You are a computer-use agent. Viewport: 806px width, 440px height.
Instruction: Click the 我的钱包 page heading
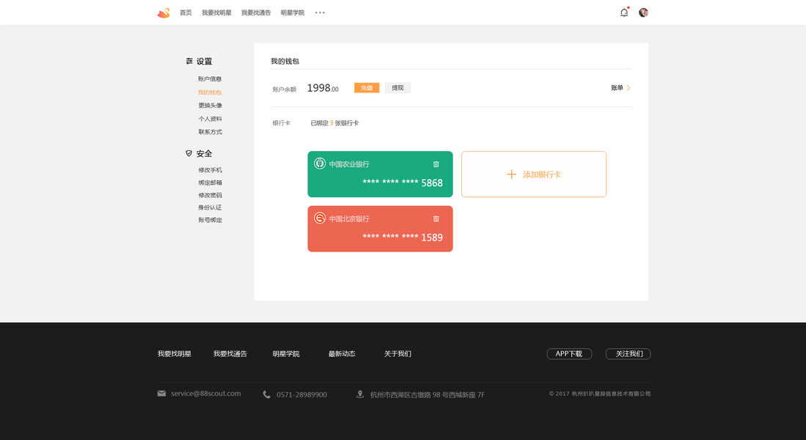[x=285, y=61]
